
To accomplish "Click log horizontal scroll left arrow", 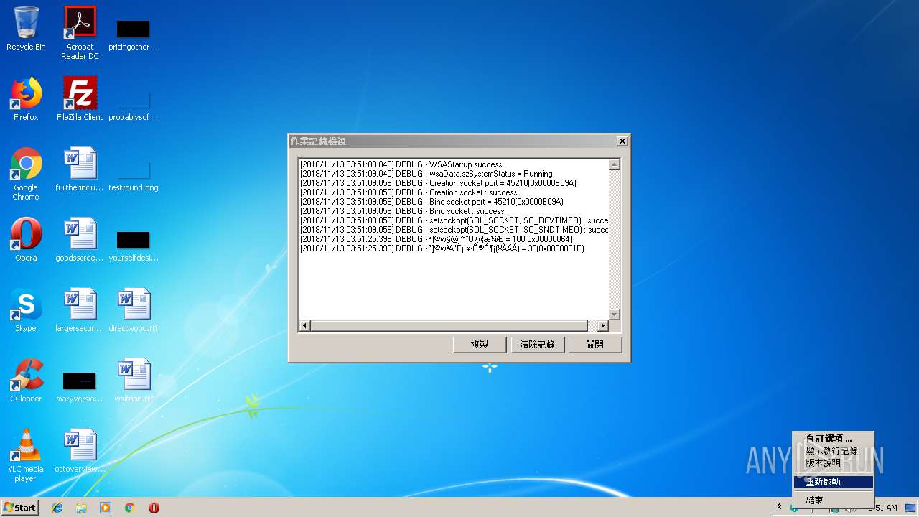I will (x=304, y=326).
